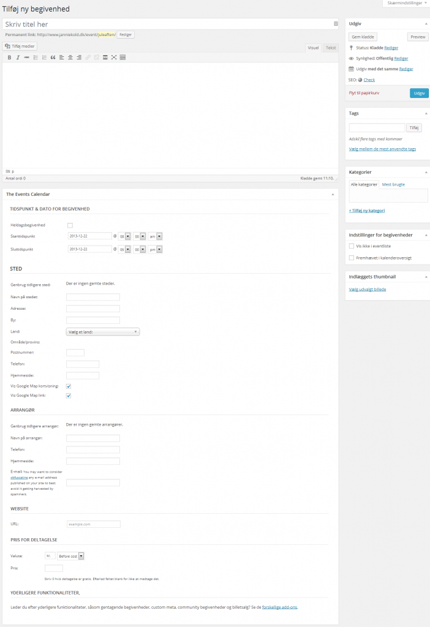Image resolution: width=430 pixels, height=627 pixels.
Task: Toggle bold formatting in the editor
Action: (x=9, y=58)
